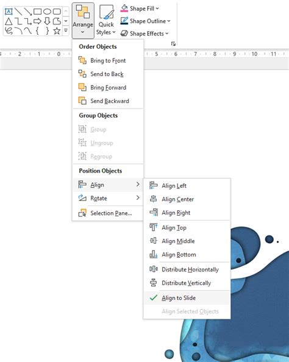
Task: Select the Isosceles Triangle shape
Action: click(9, 21)
